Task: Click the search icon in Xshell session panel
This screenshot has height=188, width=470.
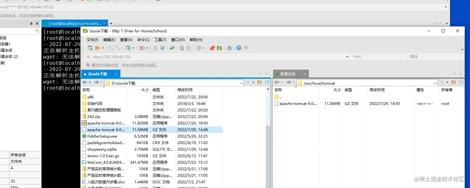Action: coord(38,31)
